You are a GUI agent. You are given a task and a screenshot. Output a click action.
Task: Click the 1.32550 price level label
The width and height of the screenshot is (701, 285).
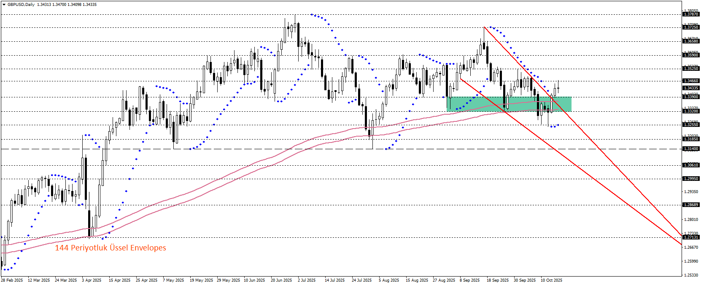[691, 125]
